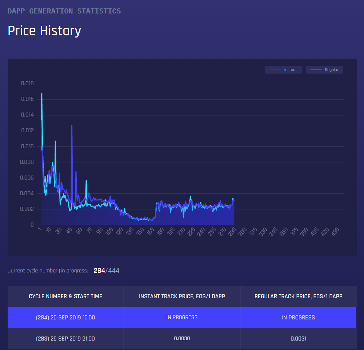The height and width of the screenshot is (350, 364).
Task: Select the cycle 283 row start time
Action: coord(65,339)
